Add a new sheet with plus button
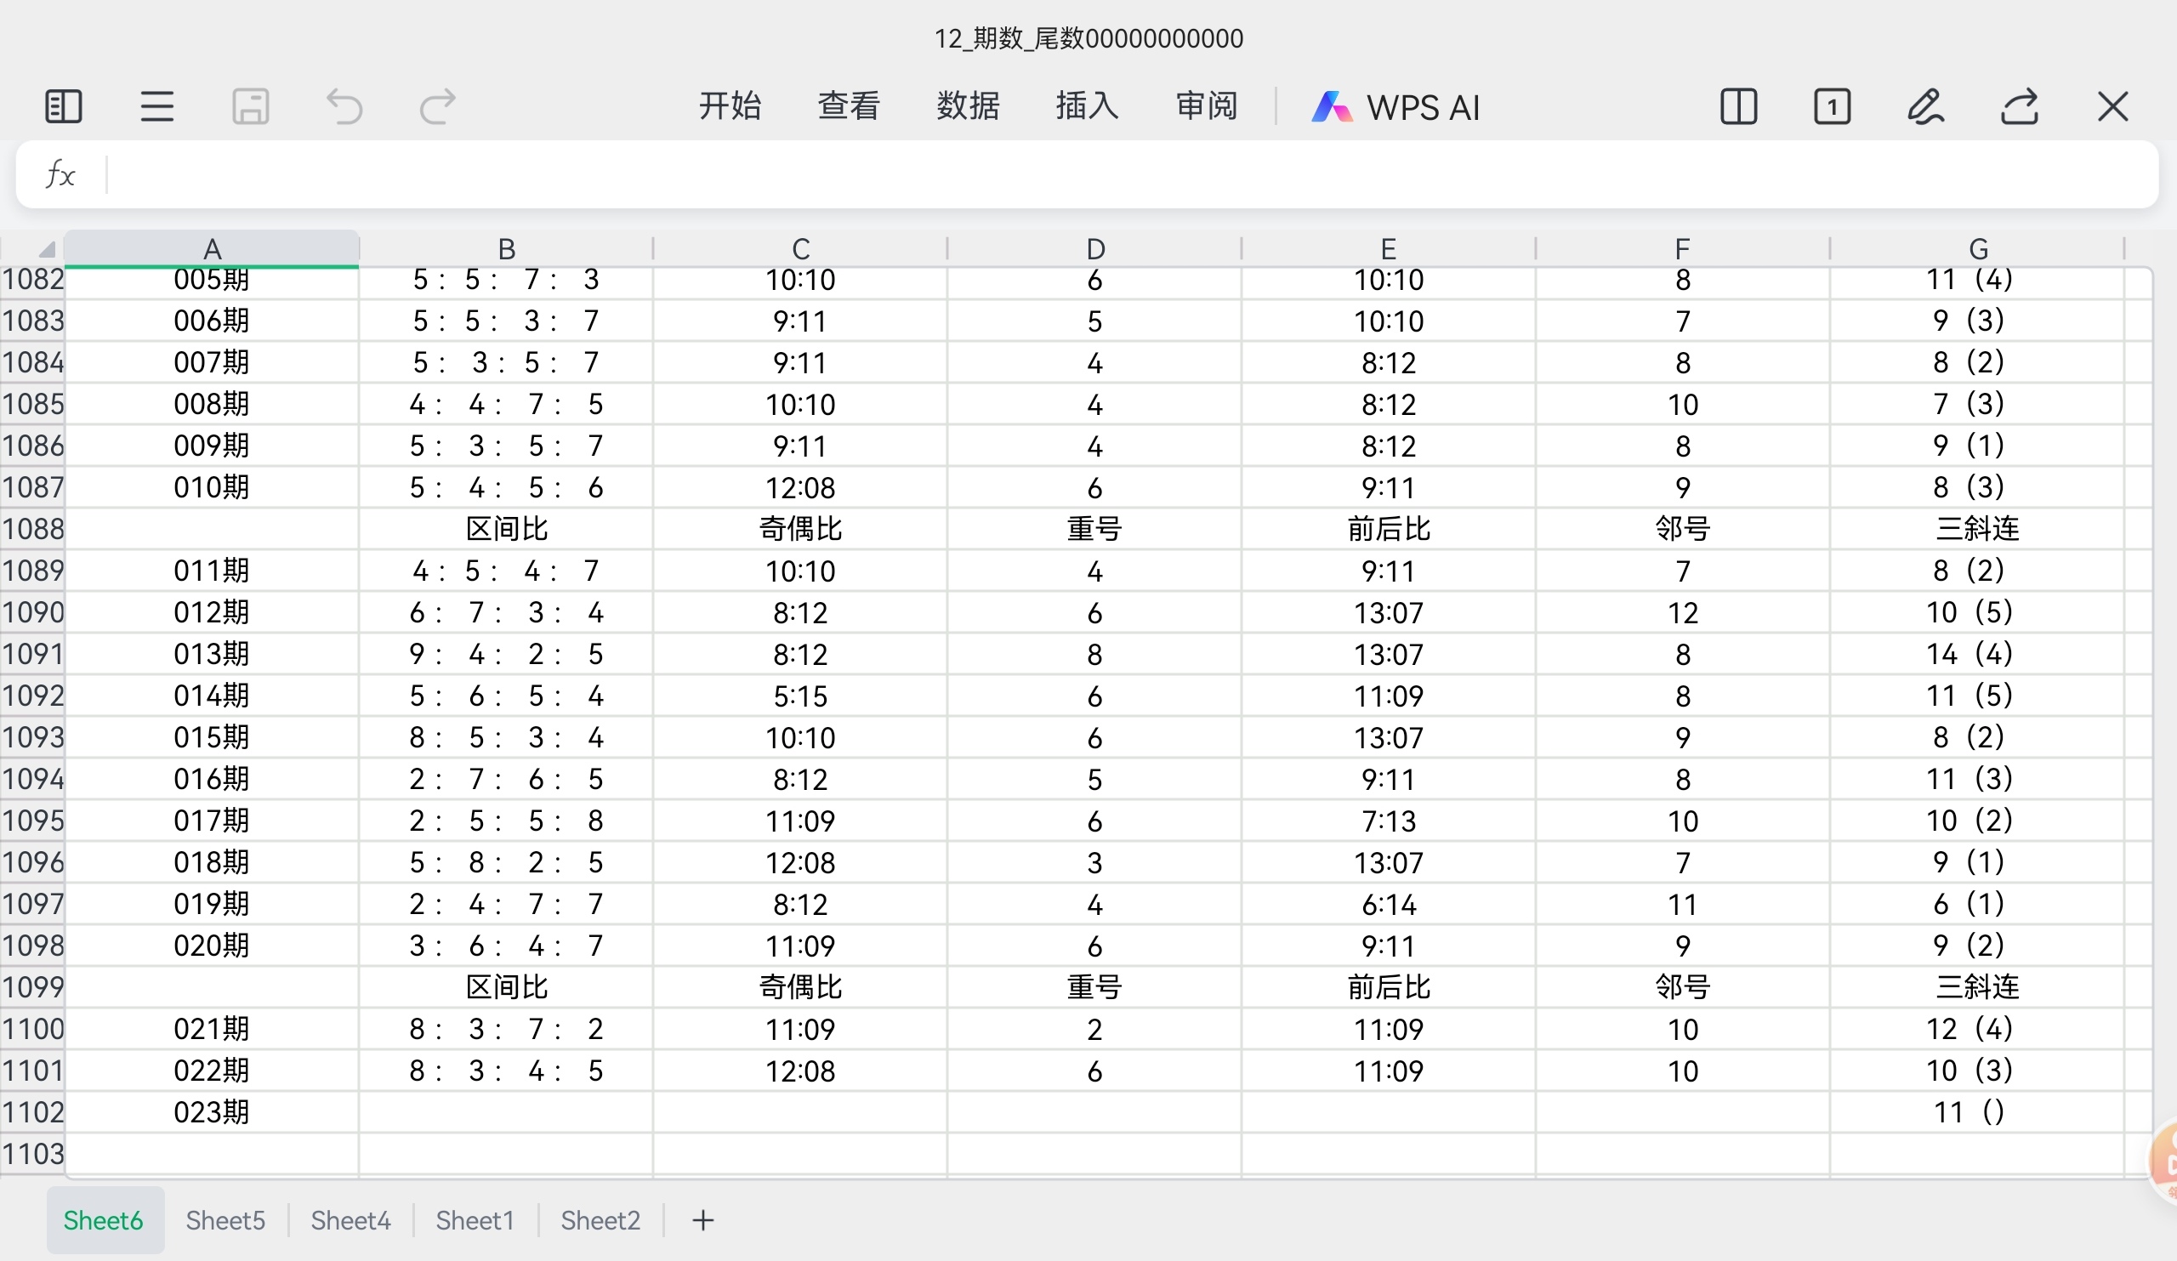Image resolution: width=2177 pixels, height=1261 pixels. 703,1220
